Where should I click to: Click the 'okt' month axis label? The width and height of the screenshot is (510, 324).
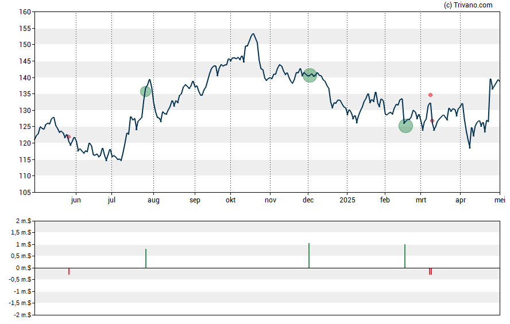231,200
